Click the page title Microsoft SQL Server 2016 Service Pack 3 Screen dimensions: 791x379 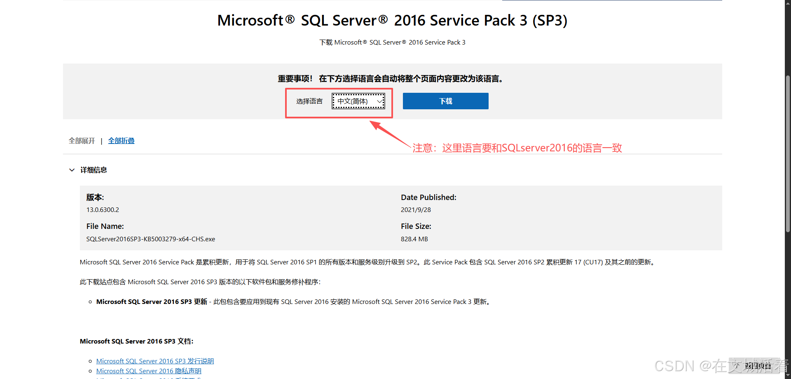(392, 20)
